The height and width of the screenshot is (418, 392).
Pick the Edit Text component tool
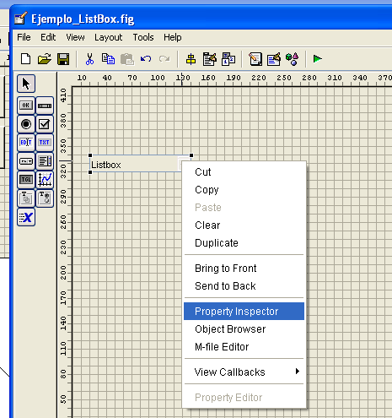point(26,143)
